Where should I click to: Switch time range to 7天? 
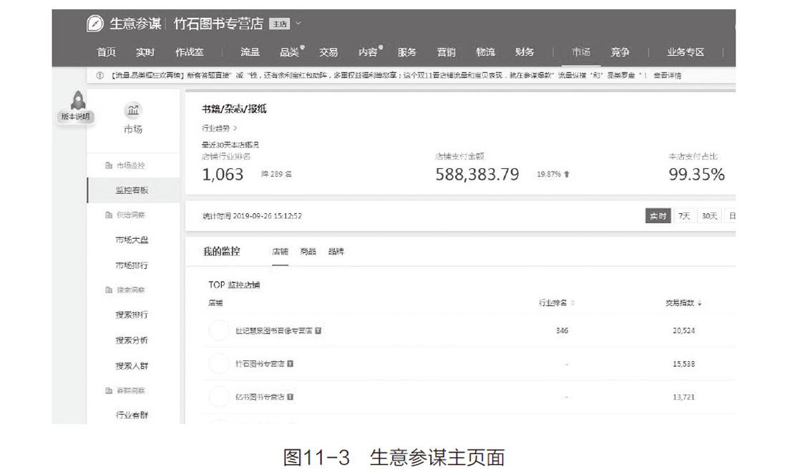pyautogui.click(x=684, y=216)
